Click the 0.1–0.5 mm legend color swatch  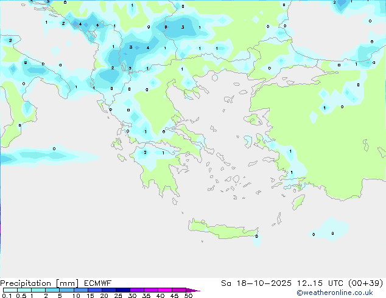point(10,290)
